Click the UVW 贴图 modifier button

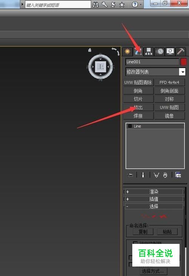point(169,107)
